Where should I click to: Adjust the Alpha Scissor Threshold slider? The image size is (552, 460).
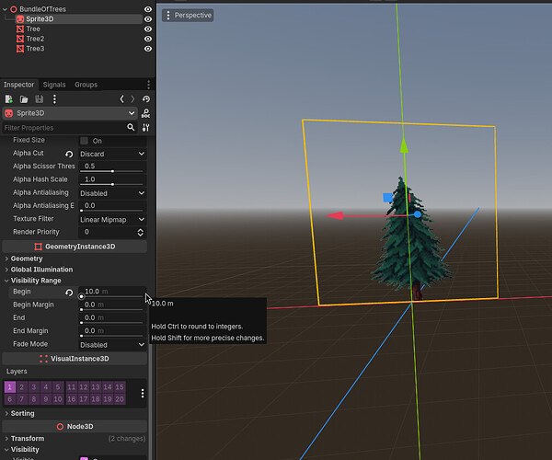(112, 171)
